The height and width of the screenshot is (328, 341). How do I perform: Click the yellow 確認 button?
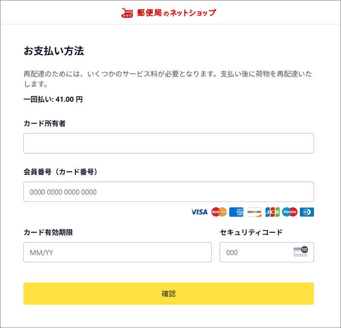(168, 293)
